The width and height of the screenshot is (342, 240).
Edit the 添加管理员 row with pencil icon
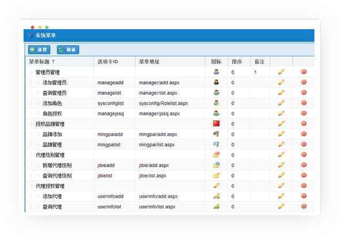(x=282, y=82)
